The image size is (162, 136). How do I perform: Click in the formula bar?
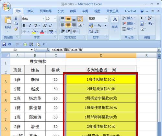click(104, 50)
